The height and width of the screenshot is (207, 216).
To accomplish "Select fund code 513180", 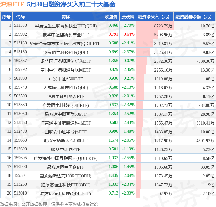I will [20, 52].
